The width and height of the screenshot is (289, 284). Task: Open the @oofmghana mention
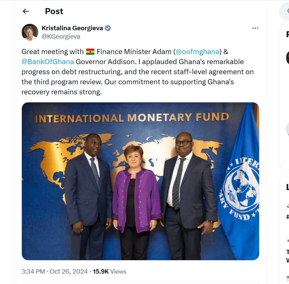click(x=198, y=52)
